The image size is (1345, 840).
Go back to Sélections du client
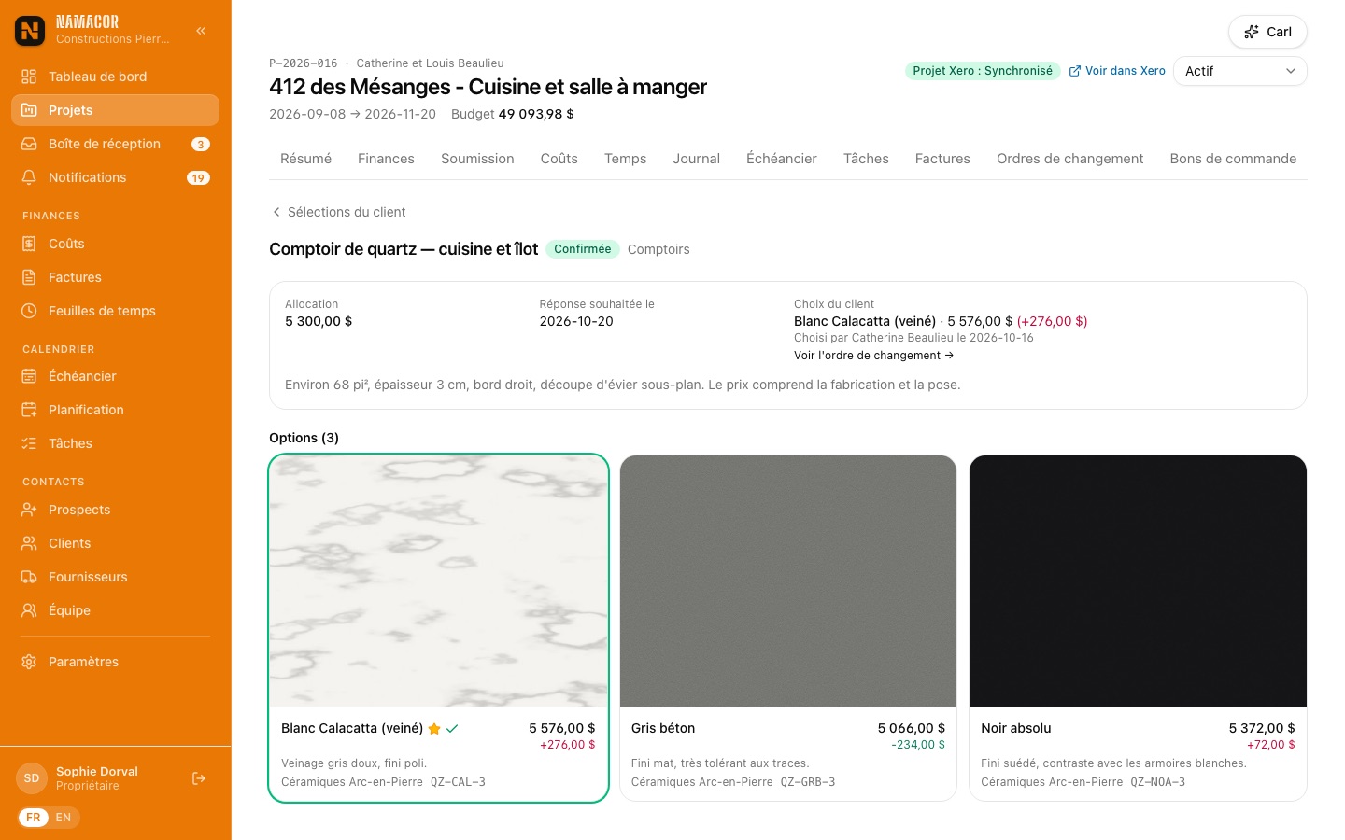click(x=338, y=212)
